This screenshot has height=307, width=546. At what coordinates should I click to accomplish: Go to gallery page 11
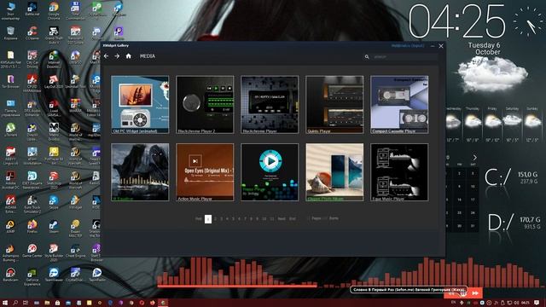(x=272, y=219)
